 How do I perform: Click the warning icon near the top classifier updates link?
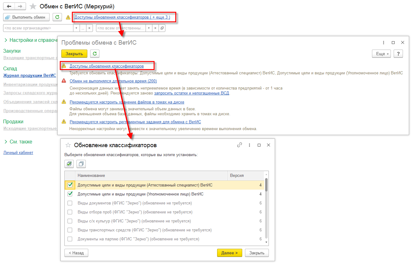click(x=68, y=18)
